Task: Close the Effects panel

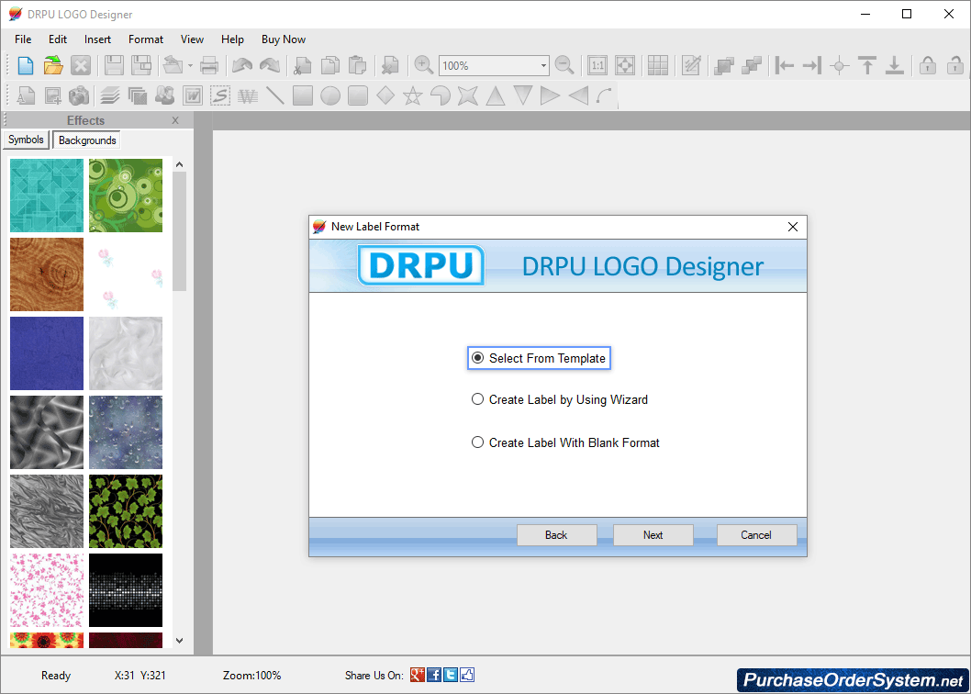Action: 175,120
